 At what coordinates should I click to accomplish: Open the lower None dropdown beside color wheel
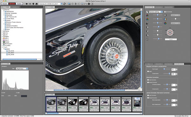pyautogui.click(x=175, y=23)
